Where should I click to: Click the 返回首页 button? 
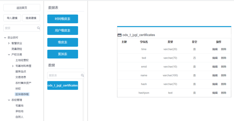tap(22, 8)
